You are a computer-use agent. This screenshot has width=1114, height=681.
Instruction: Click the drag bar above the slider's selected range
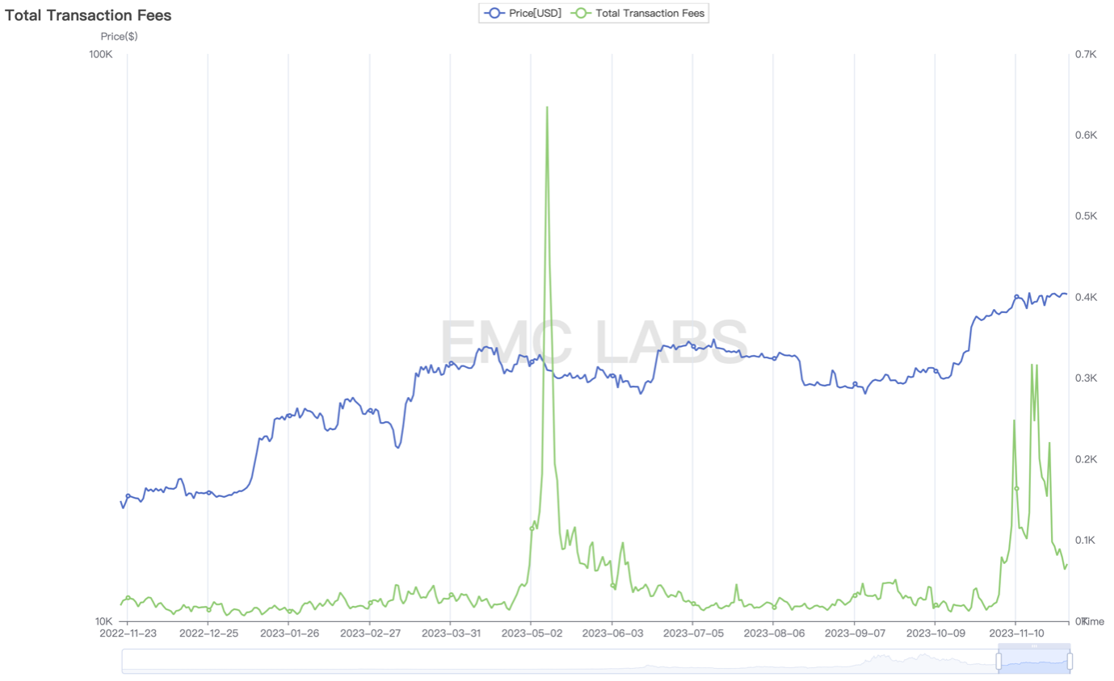point(1034,646)
